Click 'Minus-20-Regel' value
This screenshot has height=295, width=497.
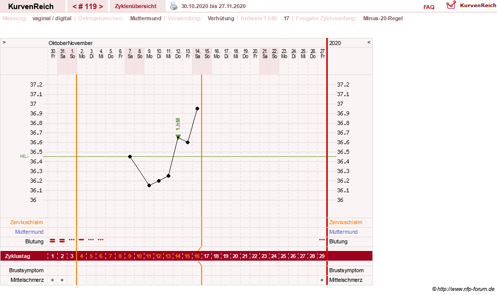383,18
